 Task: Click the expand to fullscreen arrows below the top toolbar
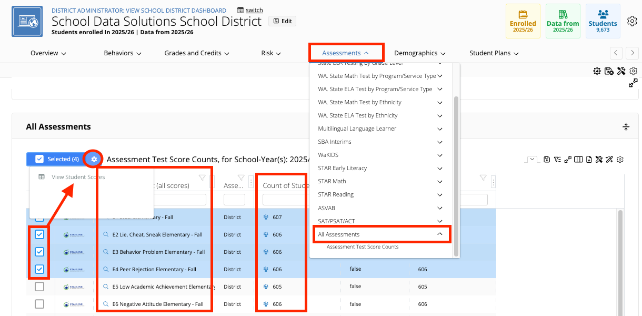click(633, 83)
